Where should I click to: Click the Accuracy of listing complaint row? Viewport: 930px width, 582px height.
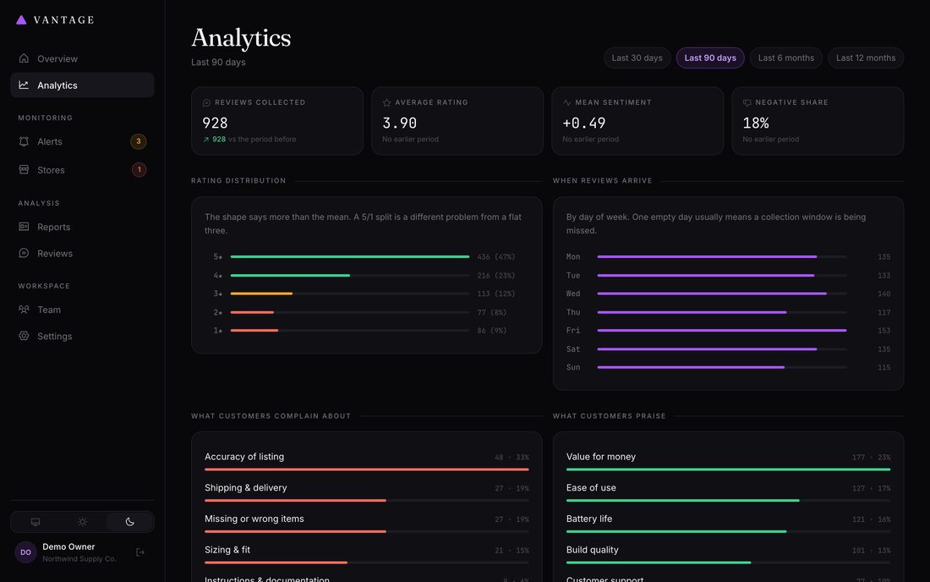click(367, 462)
